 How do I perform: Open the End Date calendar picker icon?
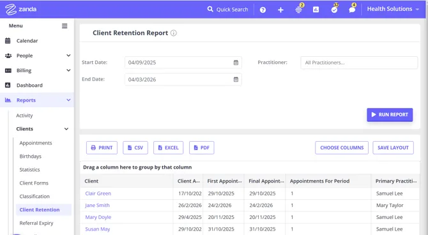(x=236, y=79)
